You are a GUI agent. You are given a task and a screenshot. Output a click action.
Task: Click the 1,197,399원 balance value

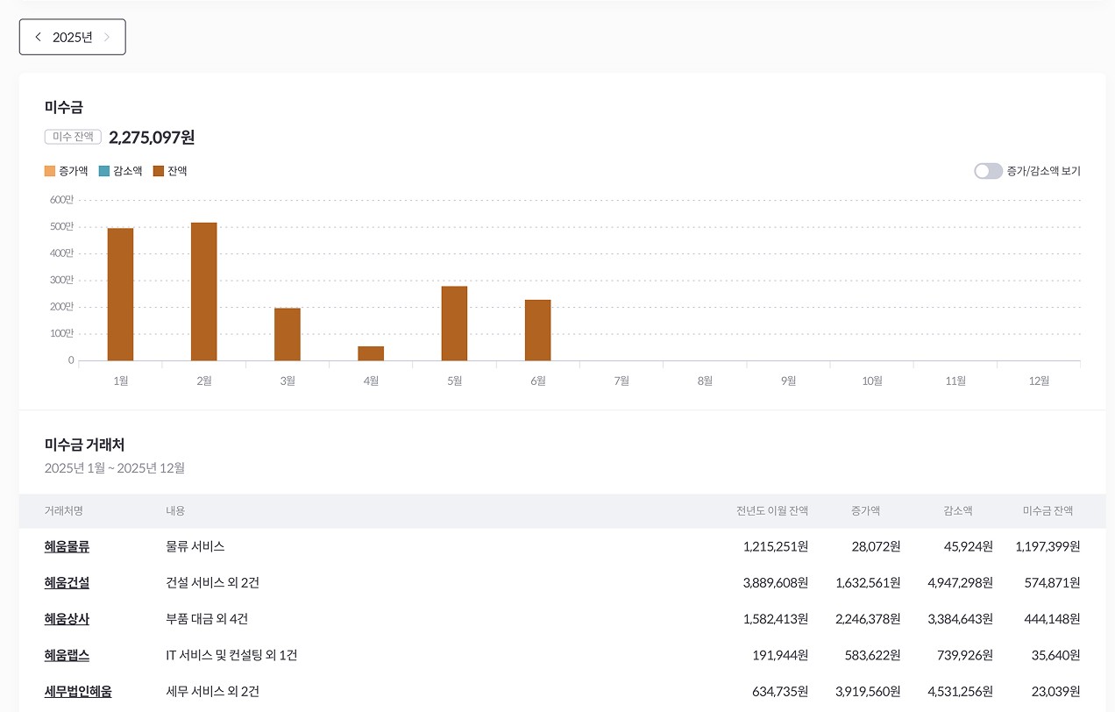(x=1048, y=546)
